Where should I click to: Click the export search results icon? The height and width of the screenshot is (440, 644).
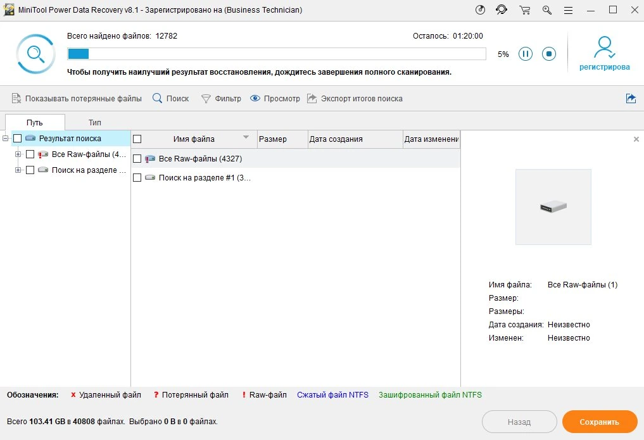pyautogui.click(x=312, y=98)
